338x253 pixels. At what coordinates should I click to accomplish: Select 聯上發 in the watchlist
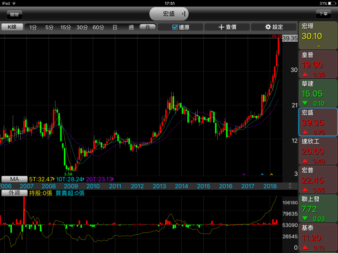tap(318, 208)
